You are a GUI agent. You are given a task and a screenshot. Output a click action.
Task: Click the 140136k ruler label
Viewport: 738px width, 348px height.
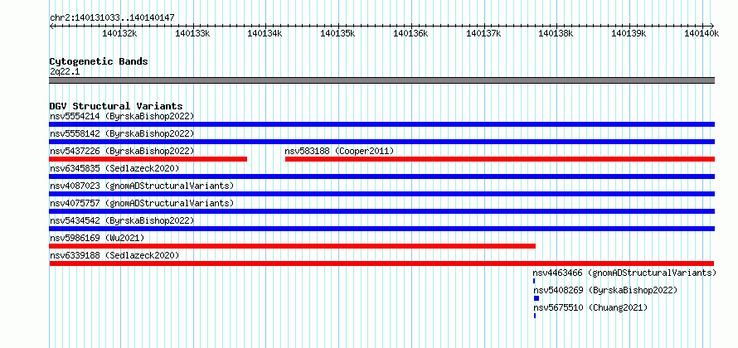pos(410,33)
